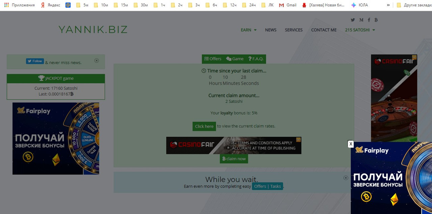The height and width of the screenshot is (214, 432).
Task: Open the ЮЛА bookmark
Action: pyautogui.click(x=359, y=5)
